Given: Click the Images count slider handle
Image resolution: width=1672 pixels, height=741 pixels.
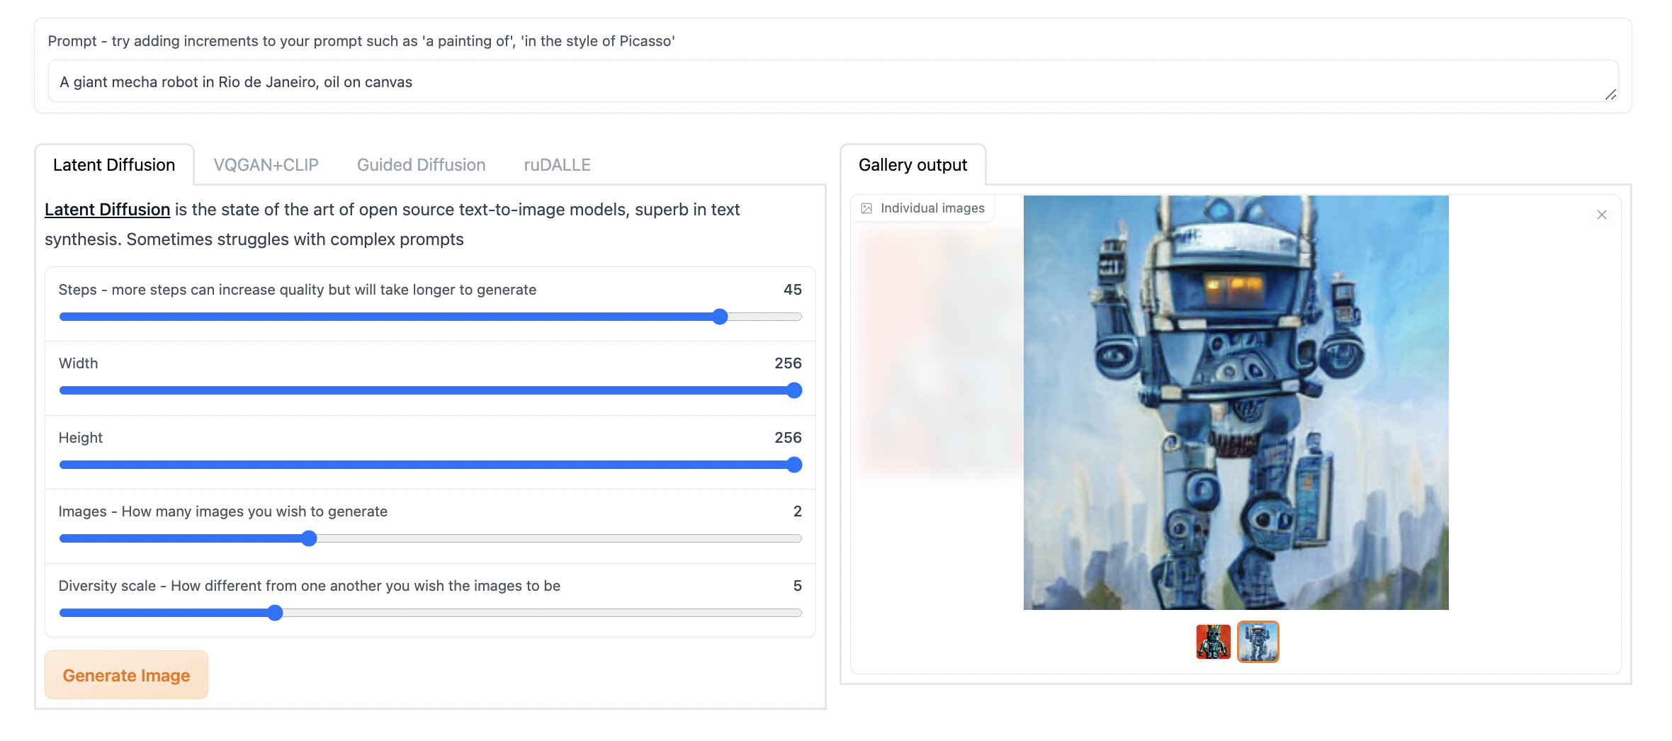Looking at the screenshot, I should tap(309, 538).
